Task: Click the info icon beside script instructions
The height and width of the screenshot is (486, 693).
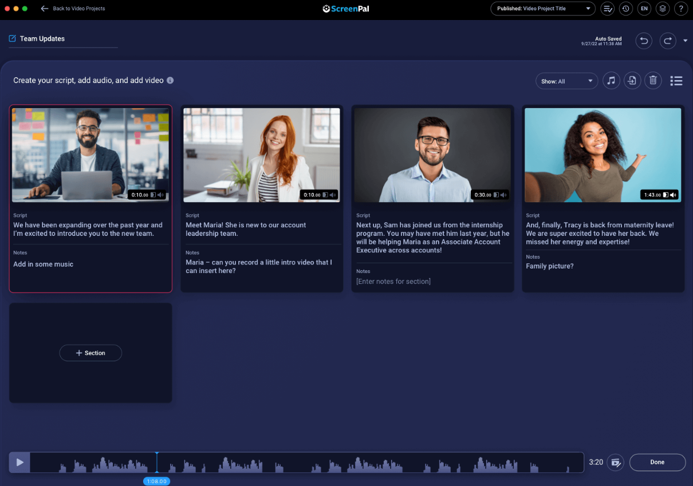Action: (170, 81)
